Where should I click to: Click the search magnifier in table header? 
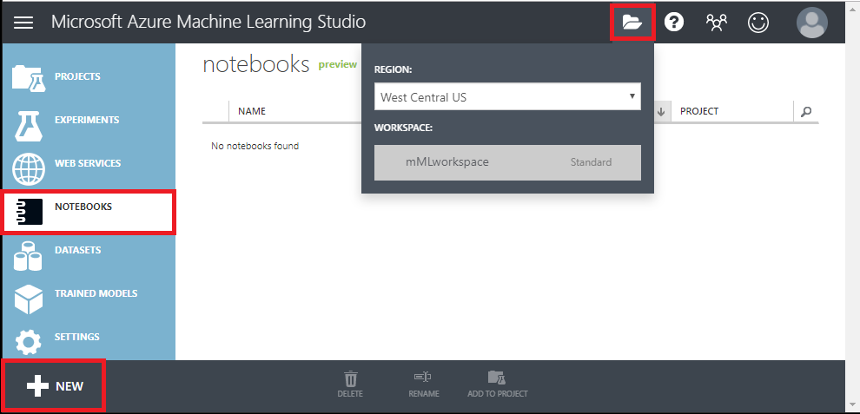(x=806, y=111)
